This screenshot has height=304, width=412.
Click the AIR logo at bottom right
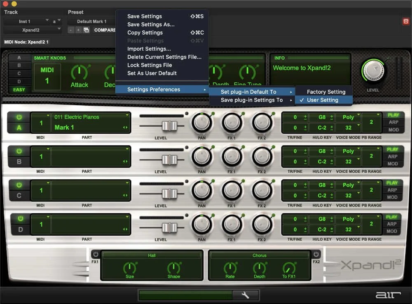click(388, 295)
